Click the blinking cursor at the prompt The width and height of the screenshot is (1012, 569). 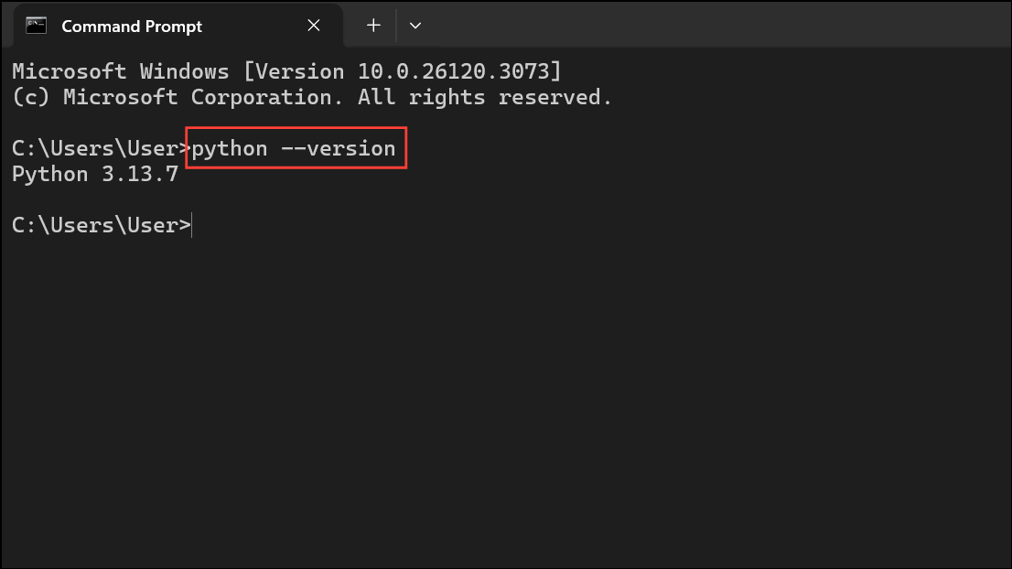pyautogui.click(x=191, y=224)
